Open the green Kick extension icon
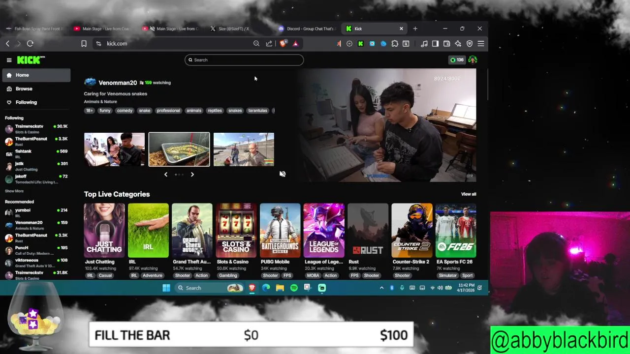This screenshot has height=354, width=630. [361, 44]
